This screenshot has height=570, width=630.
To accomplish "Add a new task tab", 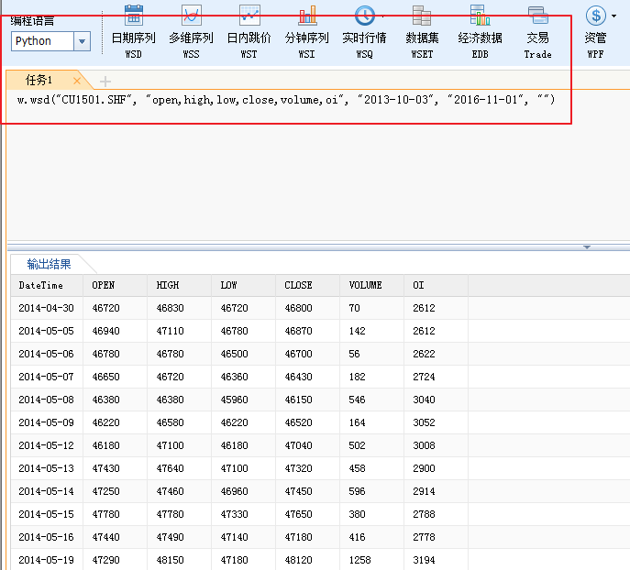I will (105, 82).
